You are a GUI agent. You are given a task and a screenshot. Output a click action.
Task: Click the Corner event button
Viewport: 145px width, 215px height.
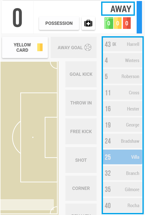click(81, 188)
